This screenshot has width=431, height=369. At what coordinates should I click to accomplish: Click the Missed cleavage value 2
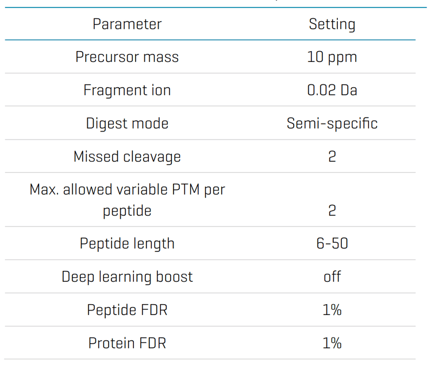point(332,157)
